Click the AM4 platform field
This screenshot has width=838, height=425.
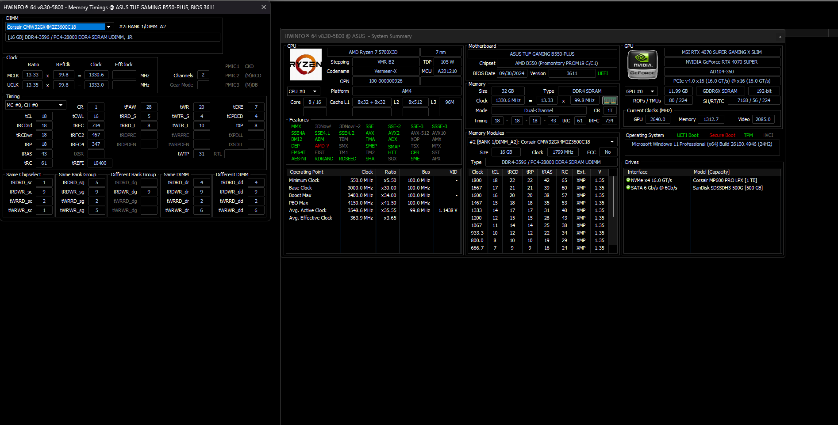click(407, 91)
